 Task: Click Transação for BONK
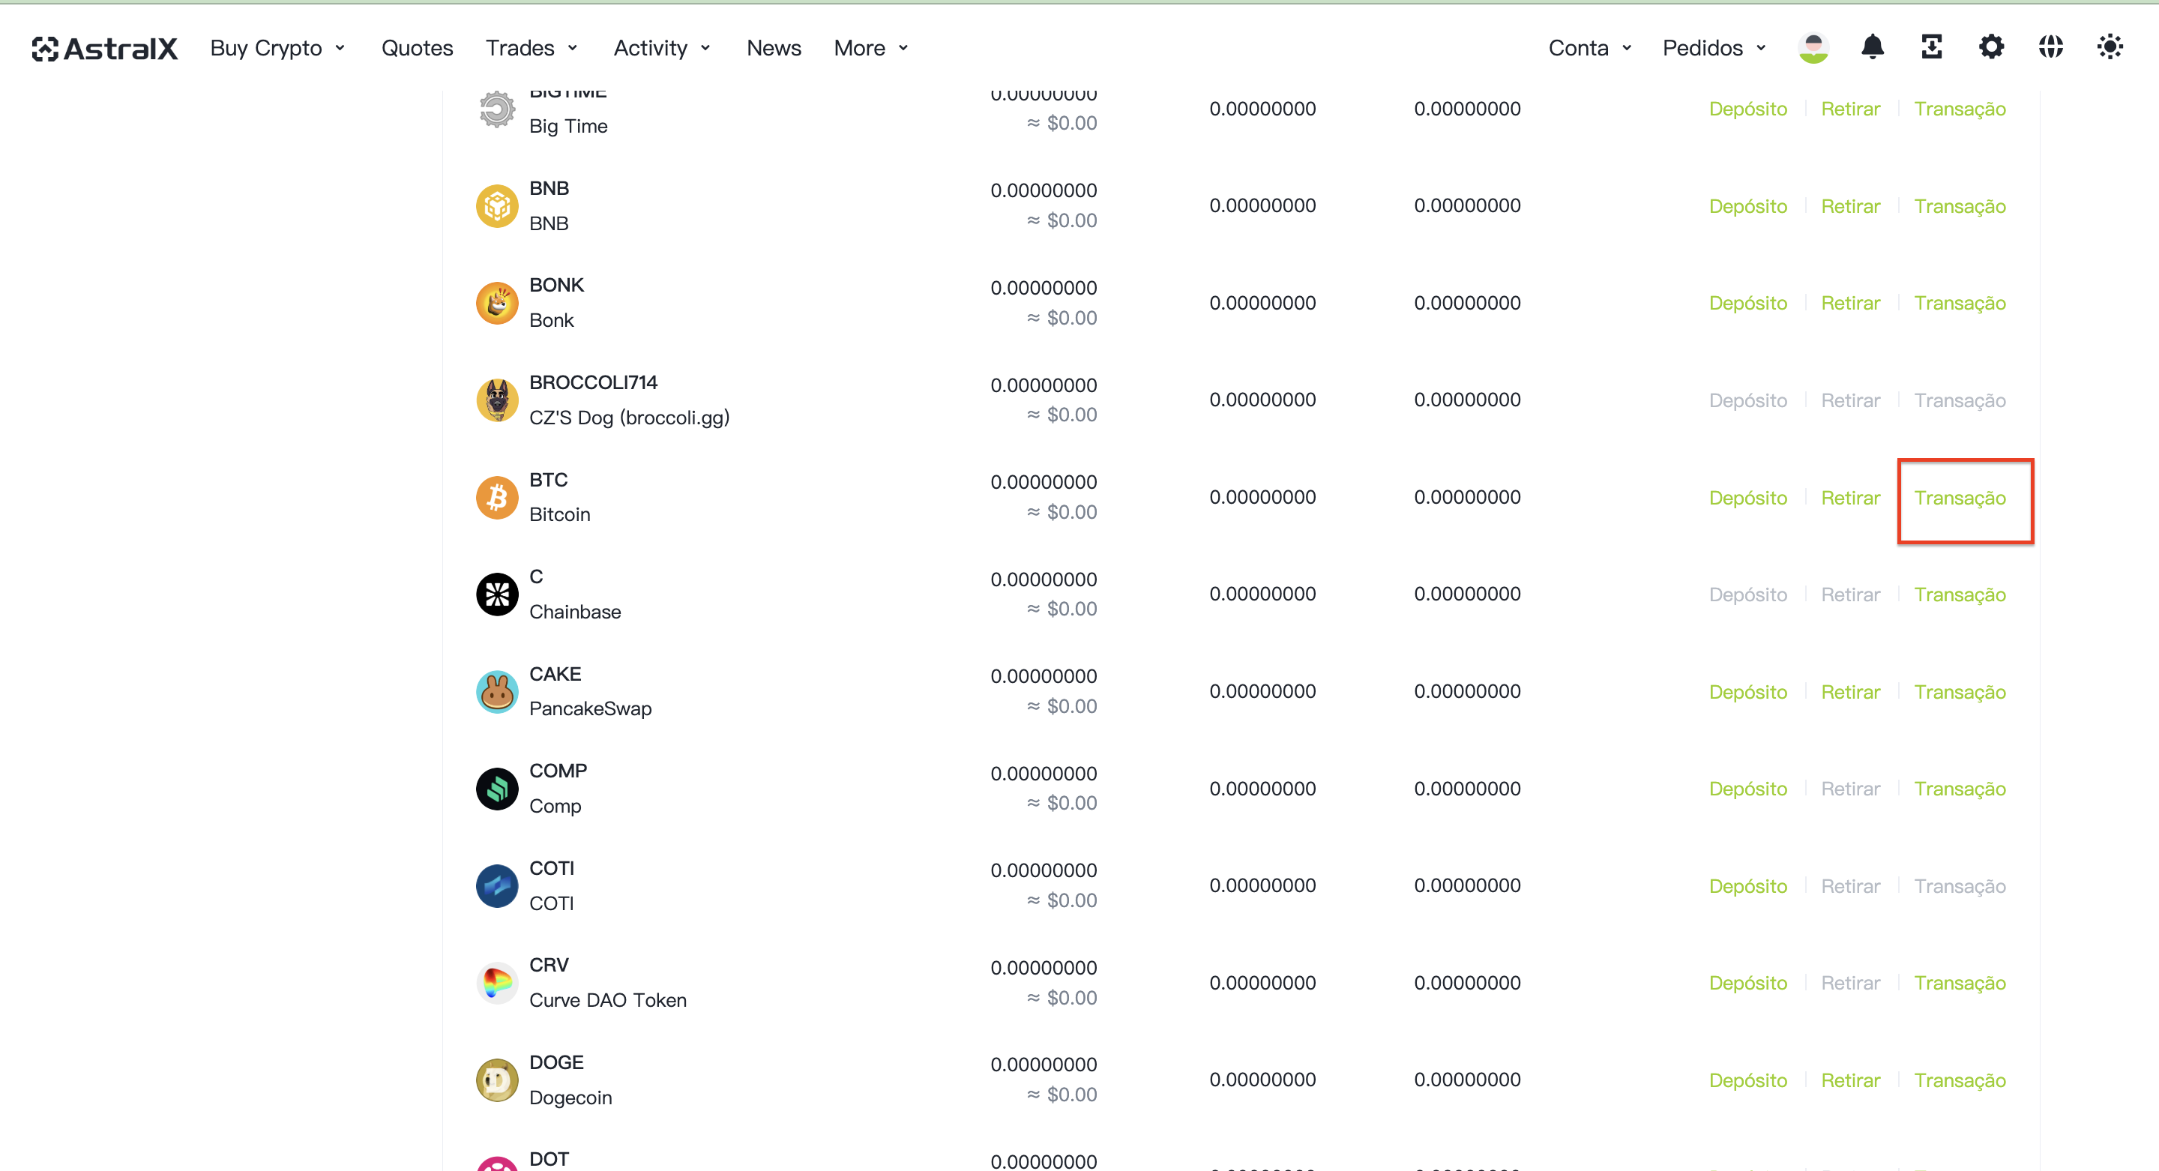1960,303
